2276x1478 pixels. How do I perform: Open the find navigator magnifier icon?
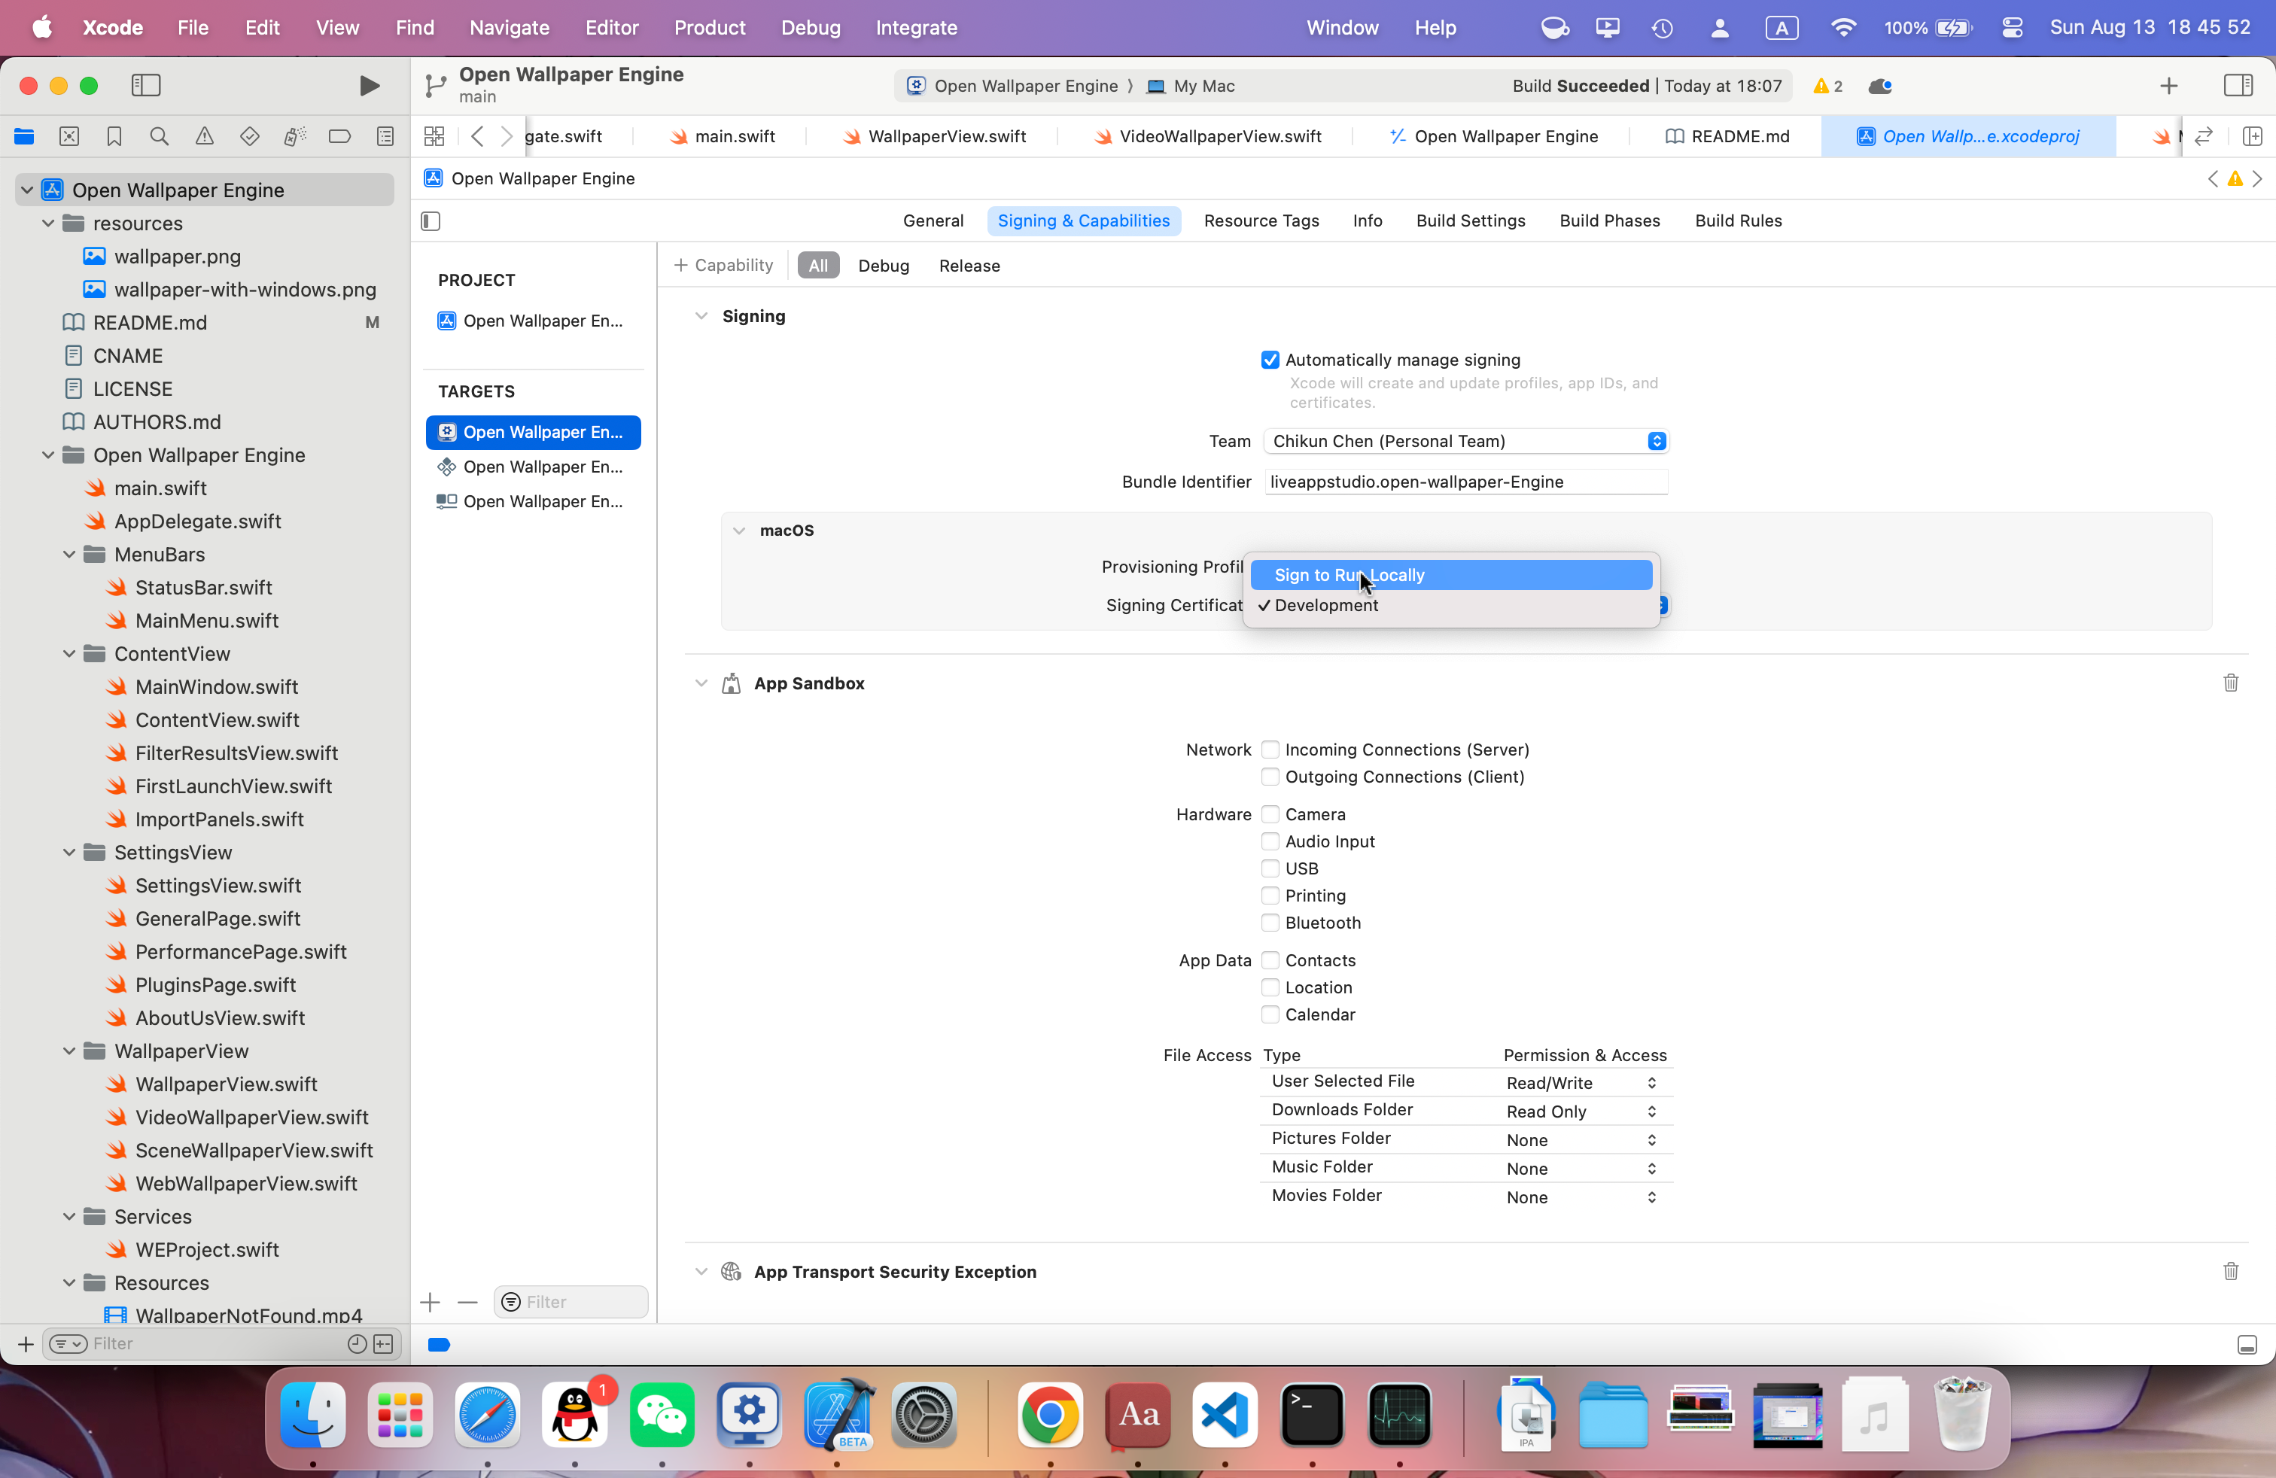[x=159, y=137]
